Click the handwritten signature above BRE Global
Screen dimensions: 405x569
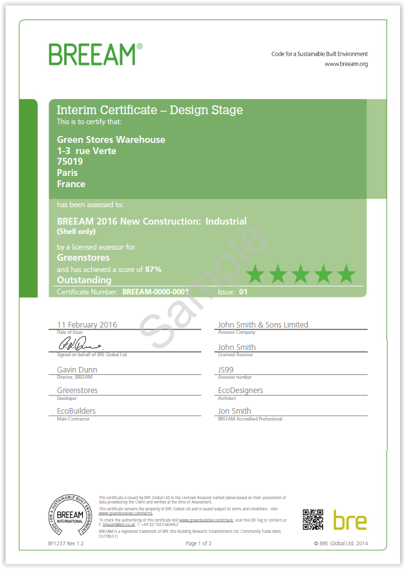tap(79, 344)
